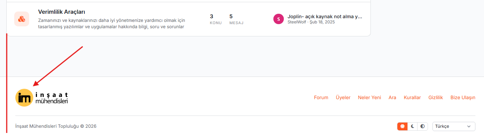Open the Joplin açık kaynak latest post
This screenshot has width=484, height=140.
tap(325, 16)
